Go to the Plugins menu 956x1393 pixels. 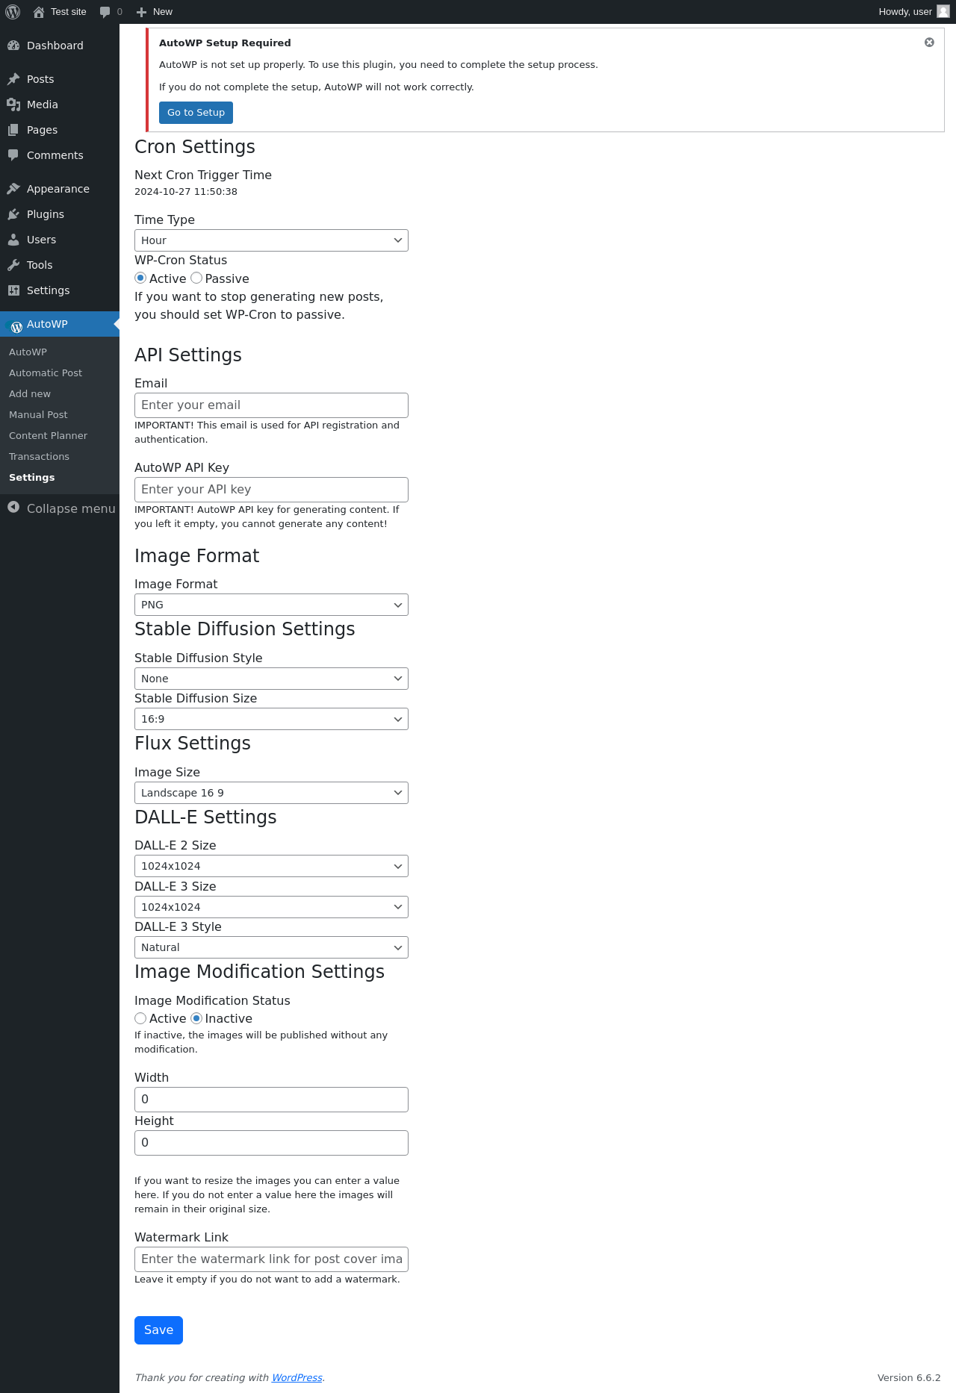pos(60,214)
